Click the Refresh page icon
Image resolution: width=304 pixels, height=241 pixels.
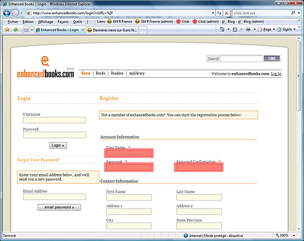[x=220, y=13]
